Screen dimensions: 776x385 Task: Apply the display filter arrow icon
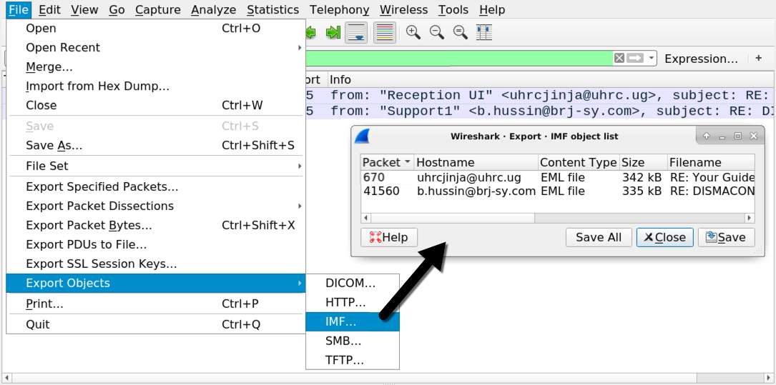[635, 59]
